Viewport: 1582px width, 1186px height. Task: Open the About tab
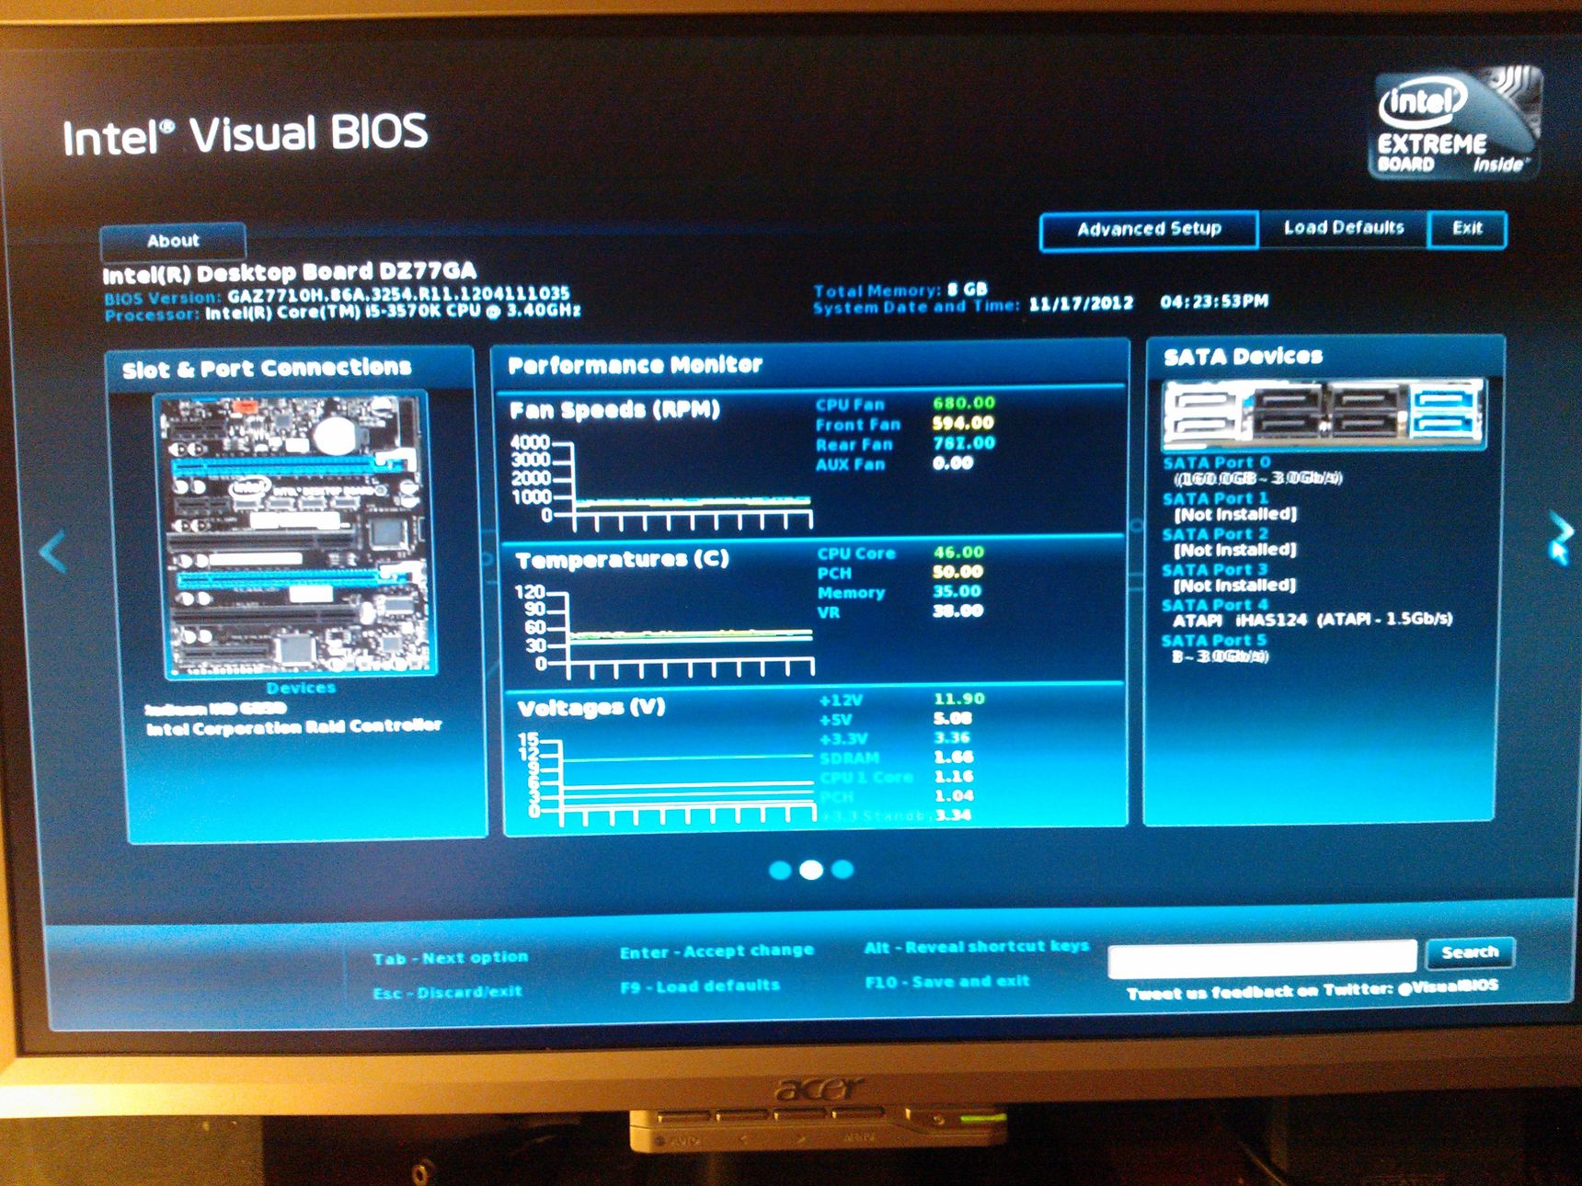pos(173,241)
